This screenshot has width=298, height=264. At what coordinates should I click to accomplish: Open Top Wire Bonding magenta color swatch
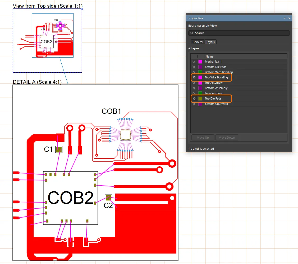click(200, 77)
